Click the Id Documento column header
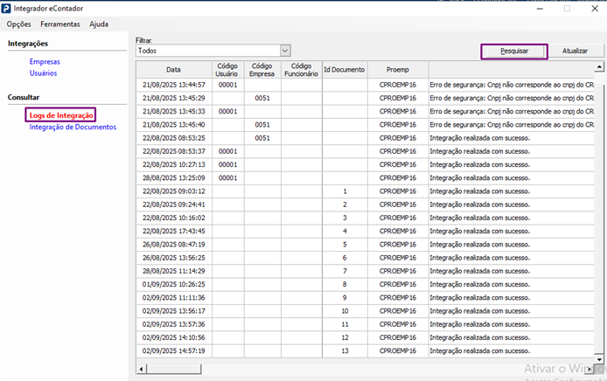Image resolution: width=607 pixels, height=381 pixels. pyautogui.click(x=344, y=69)
